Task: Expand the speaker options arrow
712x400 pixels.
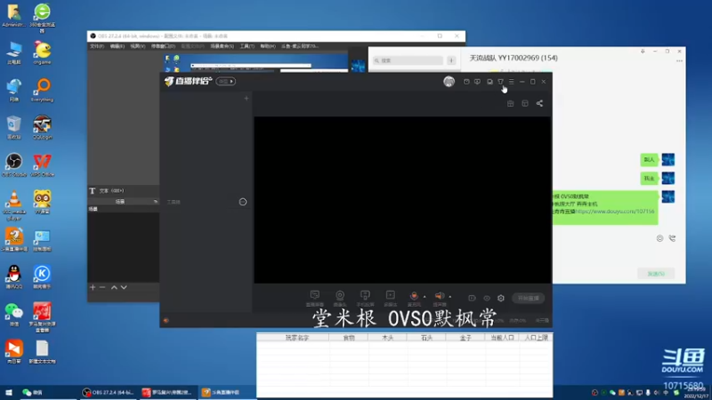Action: 450,297
